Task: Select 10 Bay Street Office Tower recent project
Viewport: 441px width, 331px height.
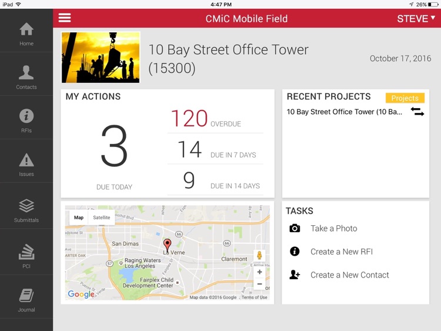Action: point(344,112)
